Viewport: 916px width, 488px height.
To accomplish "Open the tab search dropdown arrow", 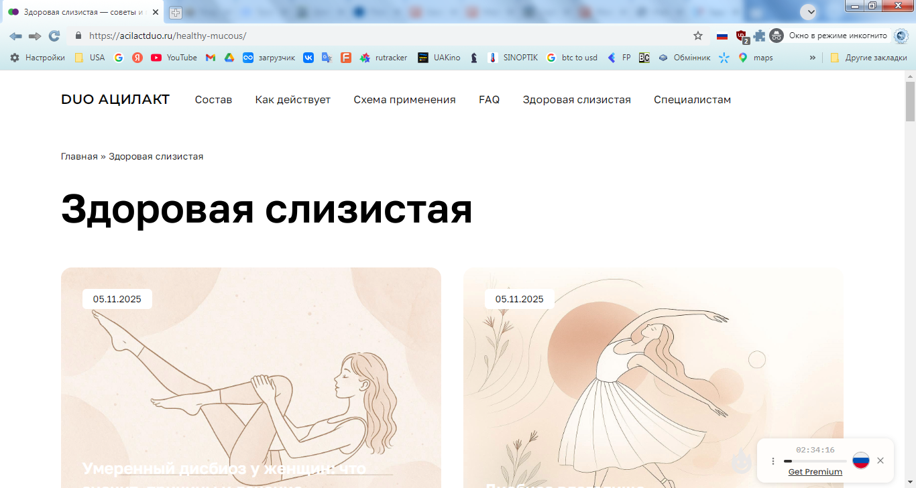I will tap(809, 11).
